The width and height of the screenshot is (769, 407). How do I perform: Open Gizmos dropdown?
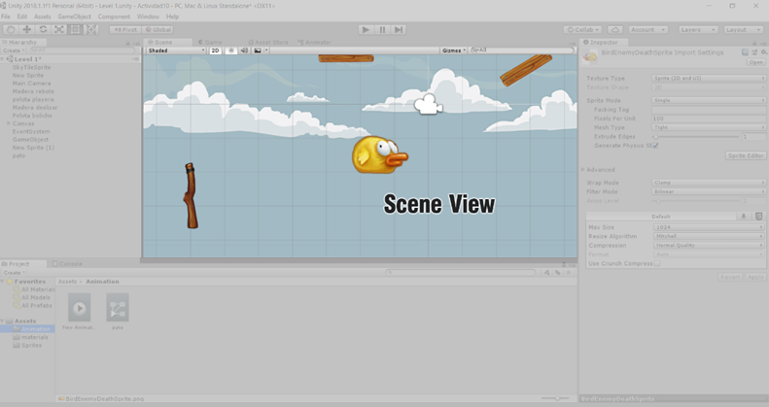(454, 51)
